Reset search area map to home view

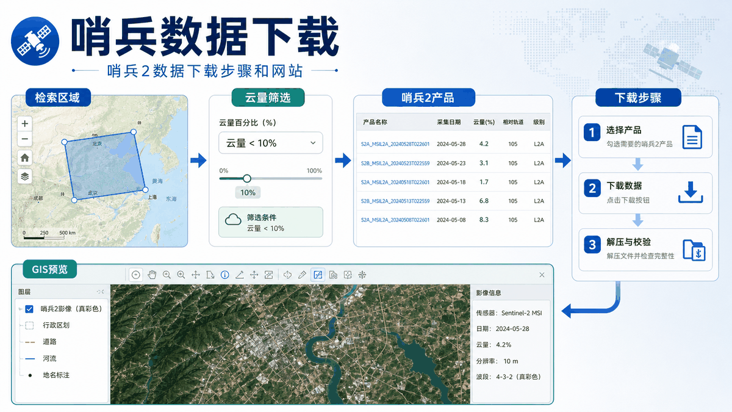(25, 157)
